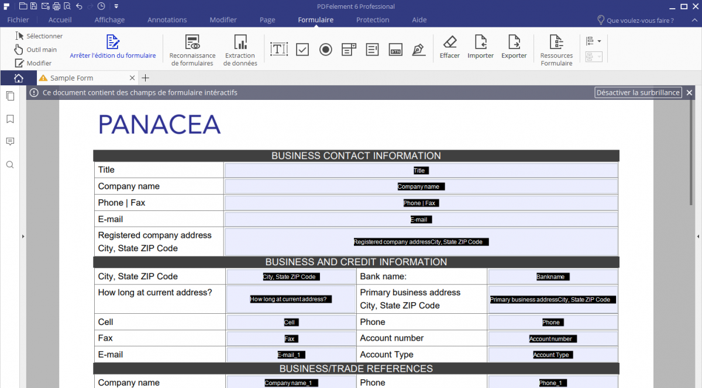Select the check box field tool
The width and height of the screenshot is (702, 388).
click(302, 50)
